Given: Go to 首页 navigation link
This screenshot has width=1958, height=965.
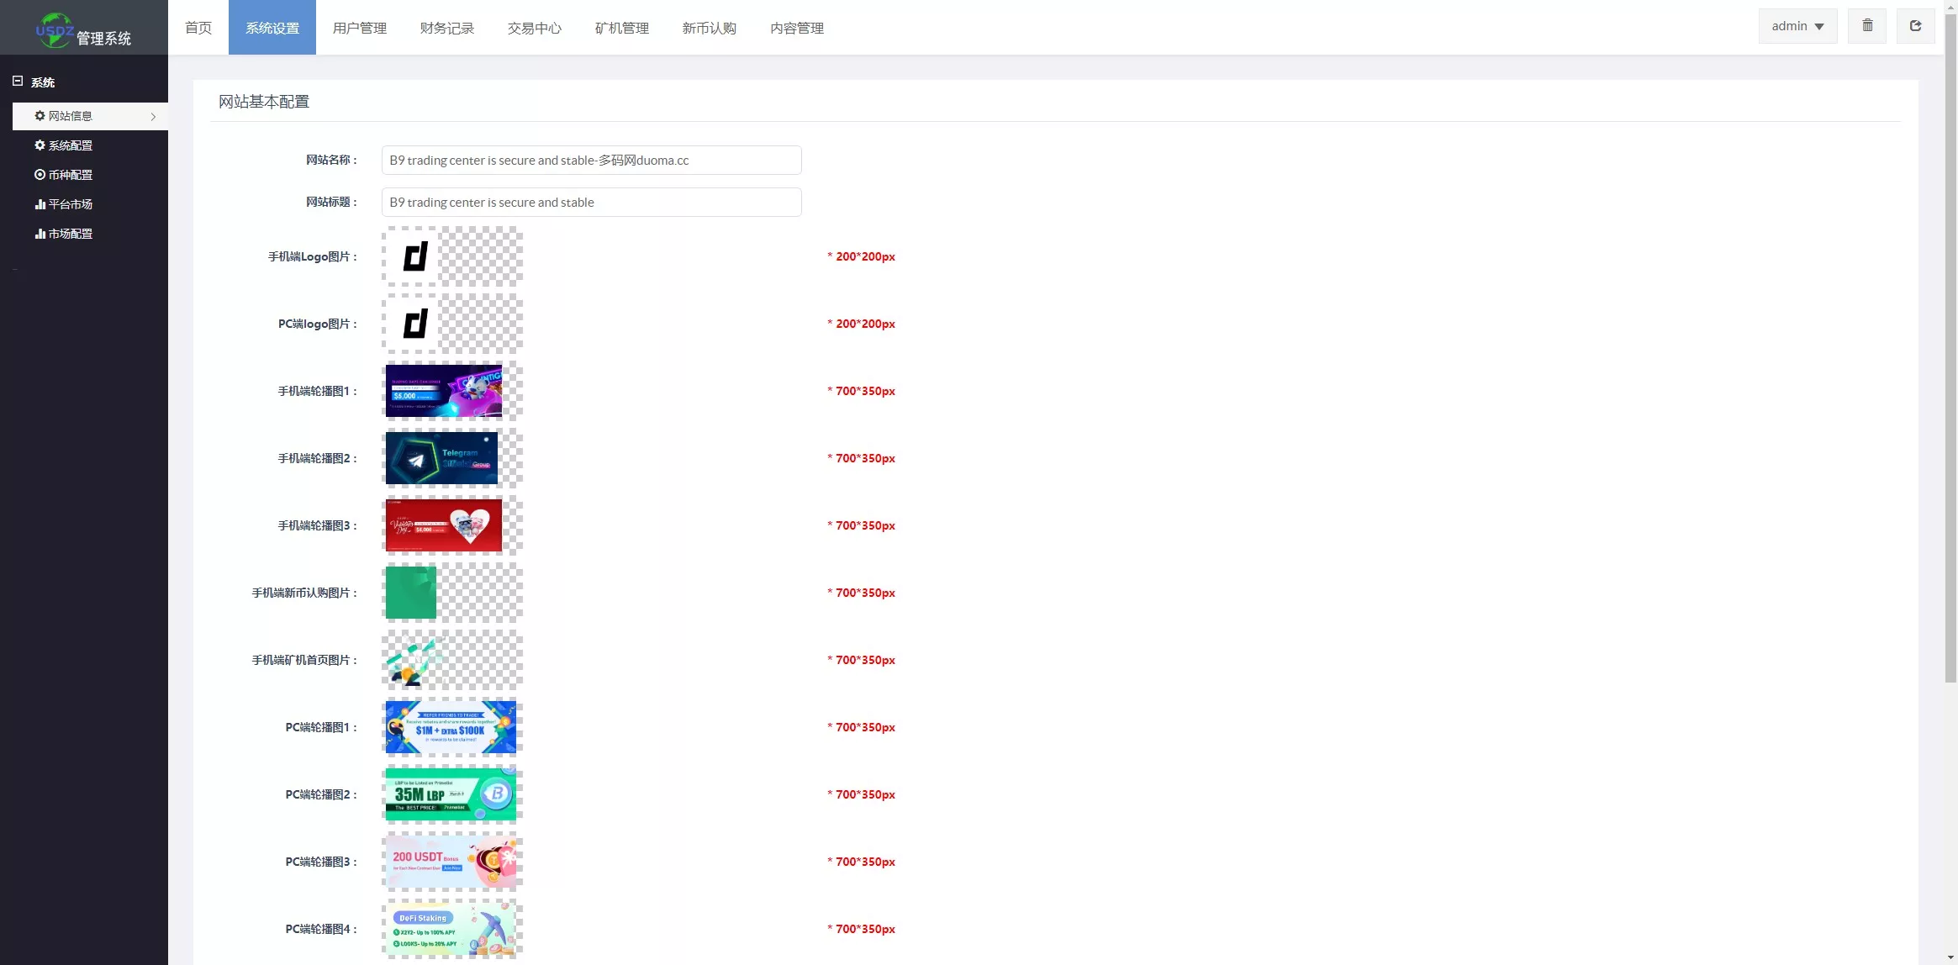Looking at the screenshot, I should [x=198, y=28].
